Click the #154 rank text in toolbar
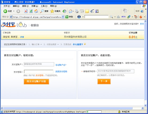148x114 pixels. point(123,17)
